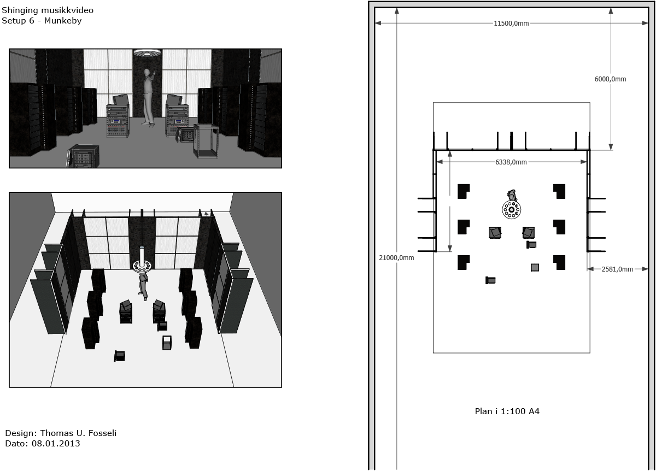Viewport: 656px width, 471px height.
Task: Click the 21000,0mm length dimension label
Action: point(396,257)
